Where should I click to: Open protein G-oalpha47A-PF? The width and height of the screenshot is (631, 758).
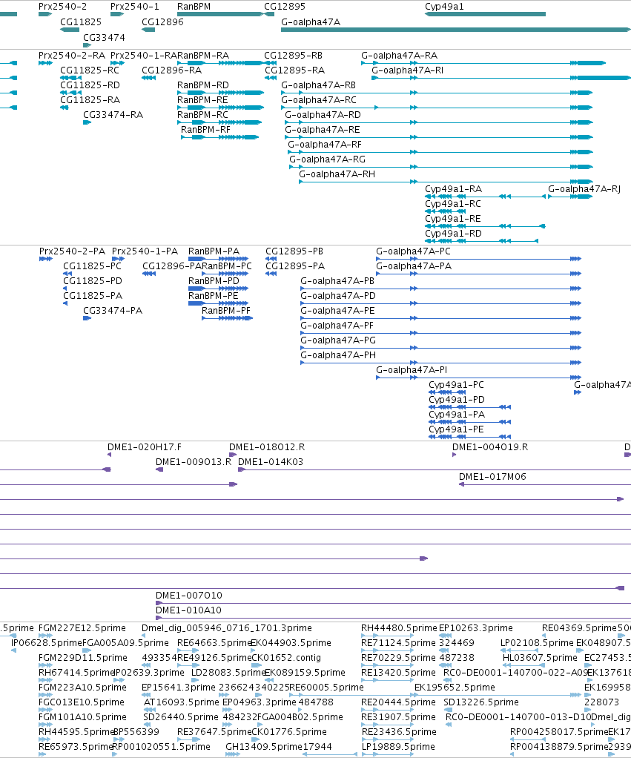(x=337, y=326)
